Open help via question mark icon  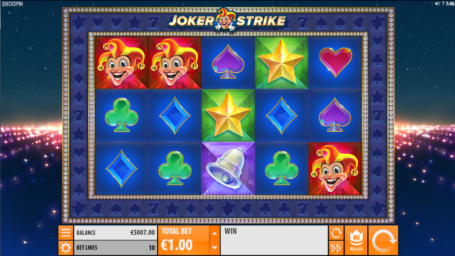pos(443,3)
